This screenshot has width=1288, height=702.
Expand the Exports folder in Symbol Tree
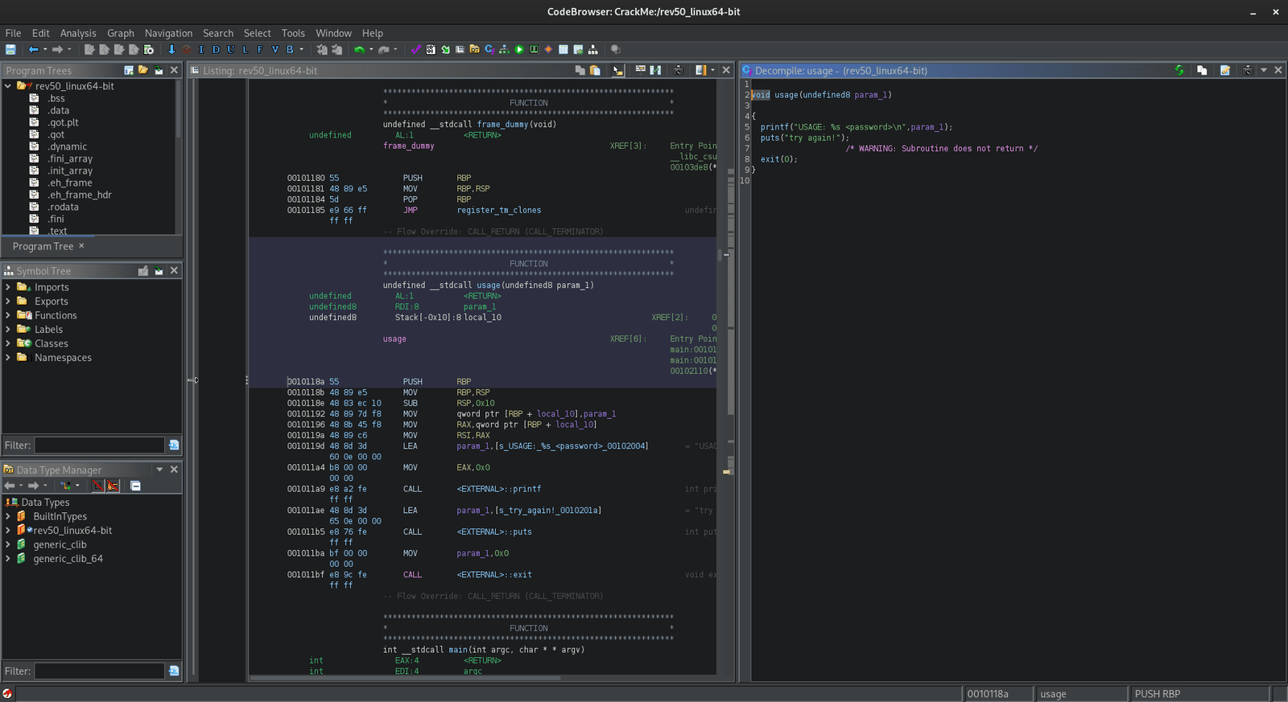[x=8, y=302]
